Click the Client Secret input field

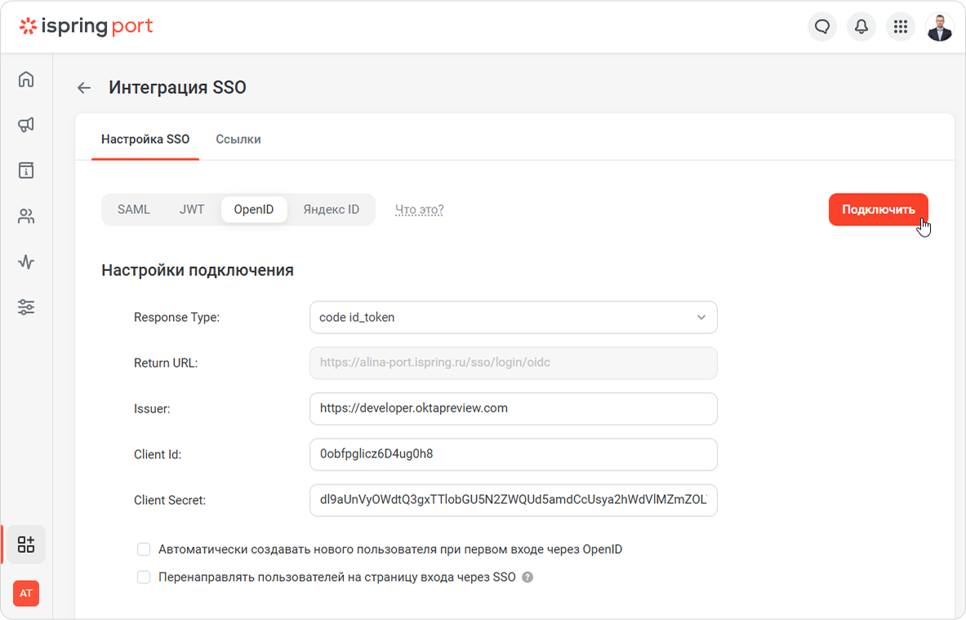tap(513, 500)
